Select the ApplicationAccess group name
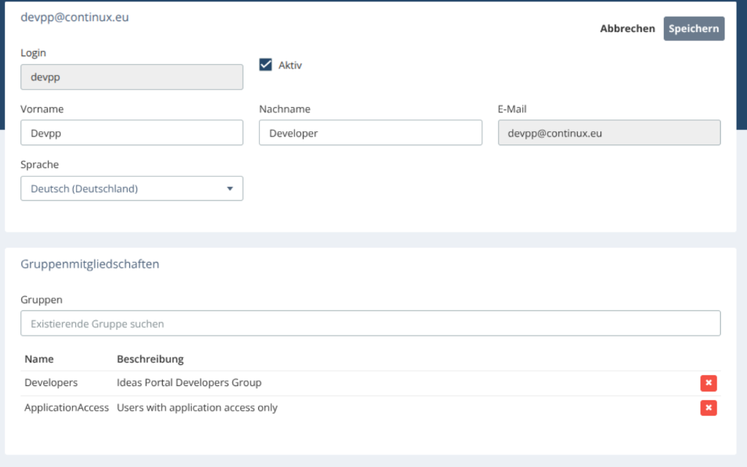 coord(66,407)
